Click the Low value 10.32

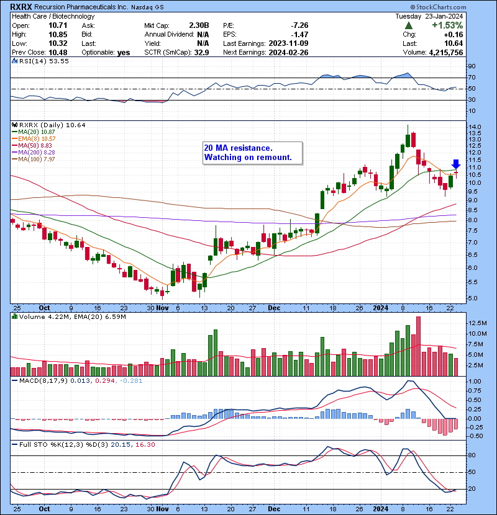[x=58, y=43]
